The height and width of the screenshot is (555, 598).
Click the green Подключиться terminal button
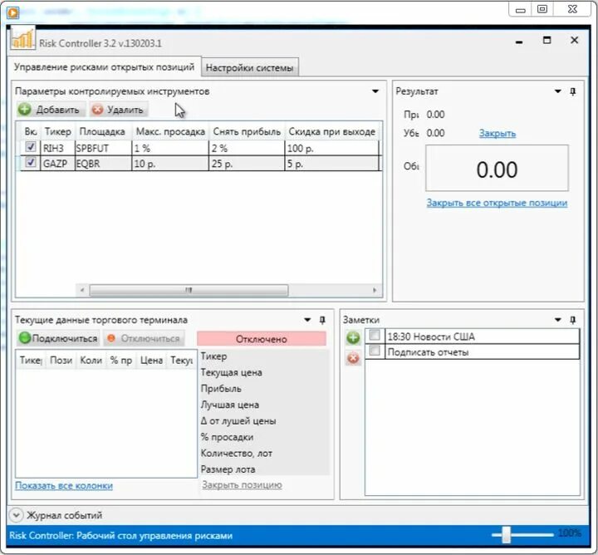tap(58, 338)
